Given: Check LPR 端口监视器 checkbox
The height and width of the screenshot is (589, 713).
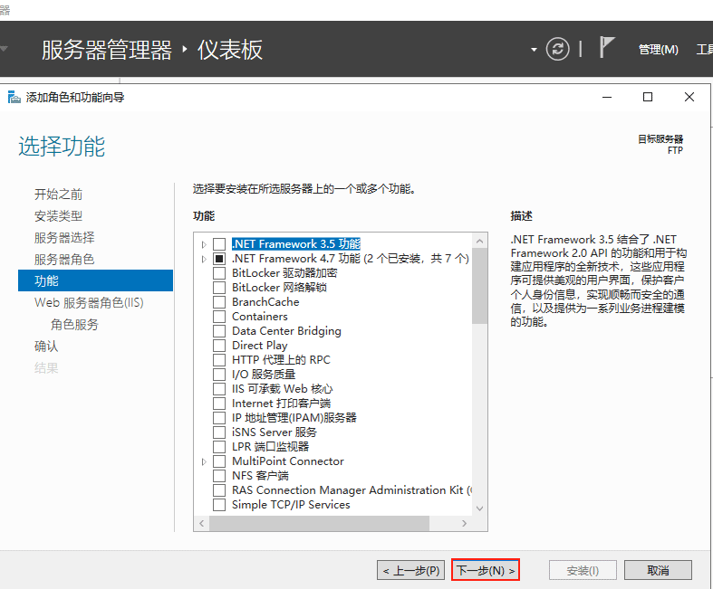Looking at the screenshot, I should 219,447.
